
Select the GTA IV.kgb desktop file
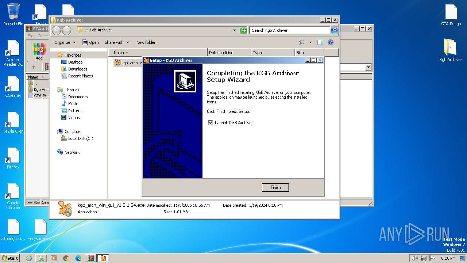(451, 15)
